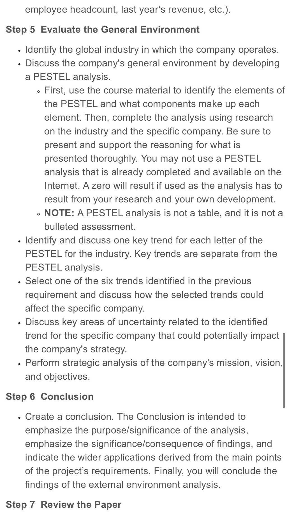This screenshot has width=287, height=518.
Task: Click the vertical scrollbar thumb
Action: pos(284,370)
